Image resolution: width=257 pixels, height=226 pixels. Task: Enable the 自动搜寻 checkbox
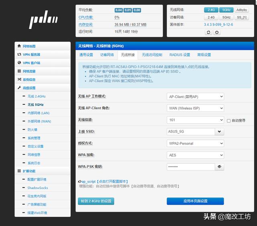(x=229, y=120)
